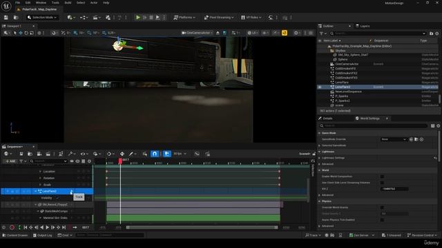Click the play reverse button in Sequencer transport
This screenshot has width=442, height=248.
(41, 227)
